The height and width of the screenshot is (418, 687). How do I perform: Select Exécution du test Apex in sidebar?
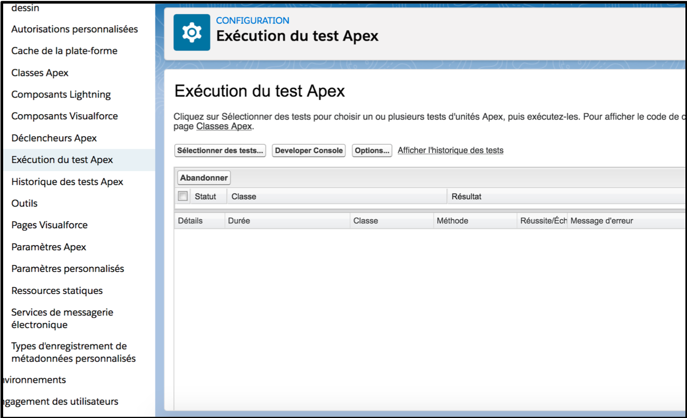point(62,160)
